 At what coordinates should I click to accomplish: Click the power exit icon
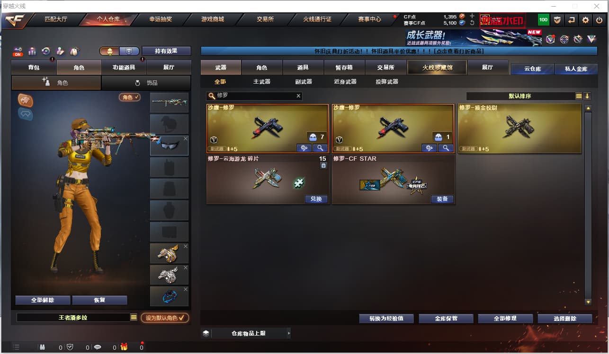pyautogui.click(x=599, y=20)
